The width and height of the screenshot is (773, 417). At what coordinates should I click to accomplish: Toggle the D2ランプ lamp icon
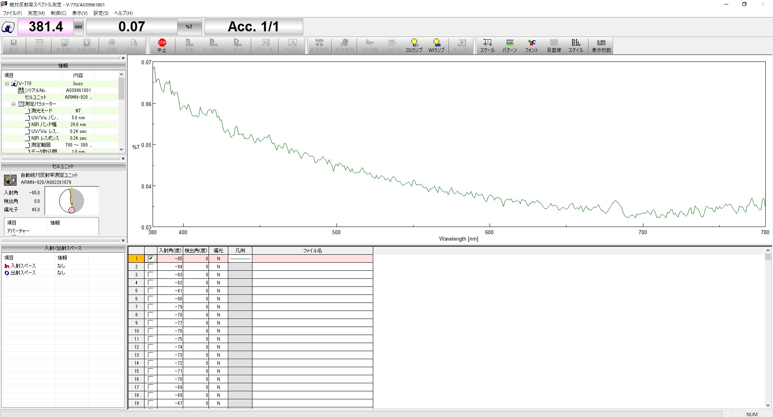[414, 46]
